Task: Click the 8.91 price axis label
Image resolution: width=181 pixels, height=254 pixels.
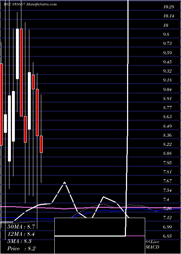Action: point(167,98)
